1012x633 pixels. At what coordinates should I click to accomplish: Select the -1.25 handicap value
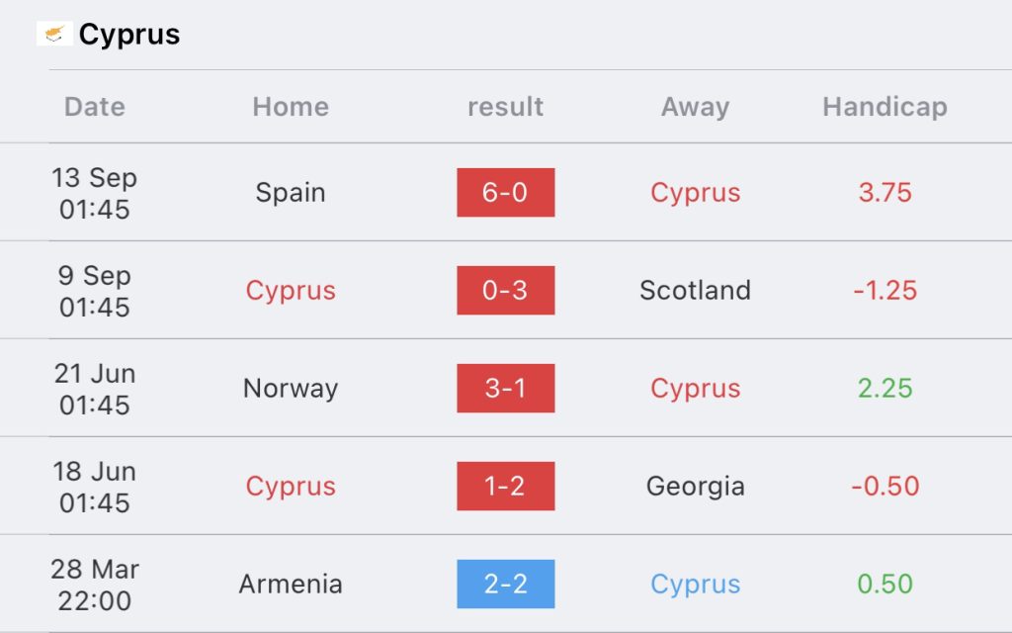pos(885,290)
